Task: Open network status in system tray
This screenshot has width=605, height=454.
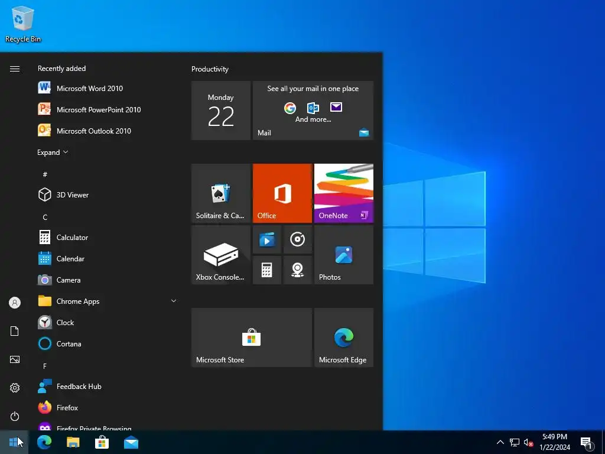Action: pyautogui.click(x=515, y=442)
